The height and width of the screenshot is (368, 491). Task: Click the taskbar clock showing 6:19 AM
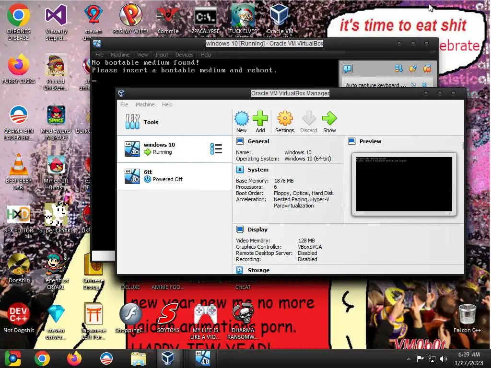click(x=469, y=358)
